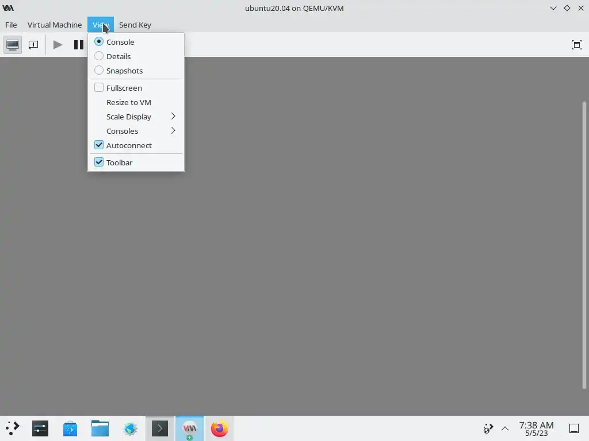Select the Console radio option
589x441 pixels.
pos(136,41)
